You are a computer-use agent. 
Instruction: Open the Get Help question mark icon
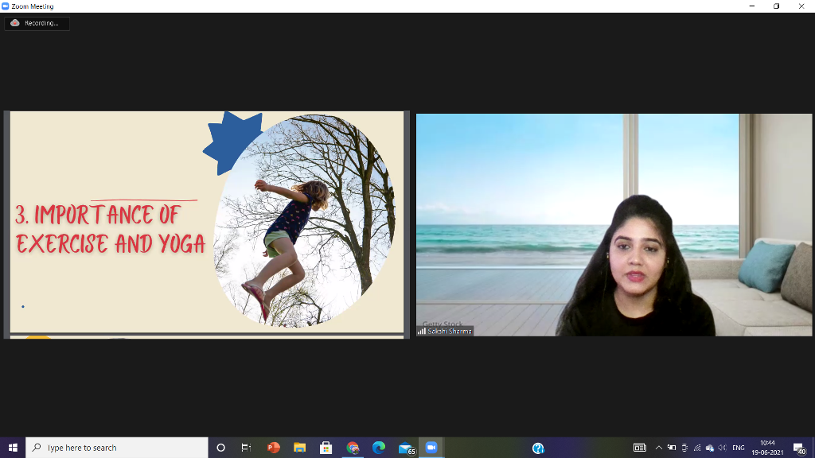click(x=538, y=448)
